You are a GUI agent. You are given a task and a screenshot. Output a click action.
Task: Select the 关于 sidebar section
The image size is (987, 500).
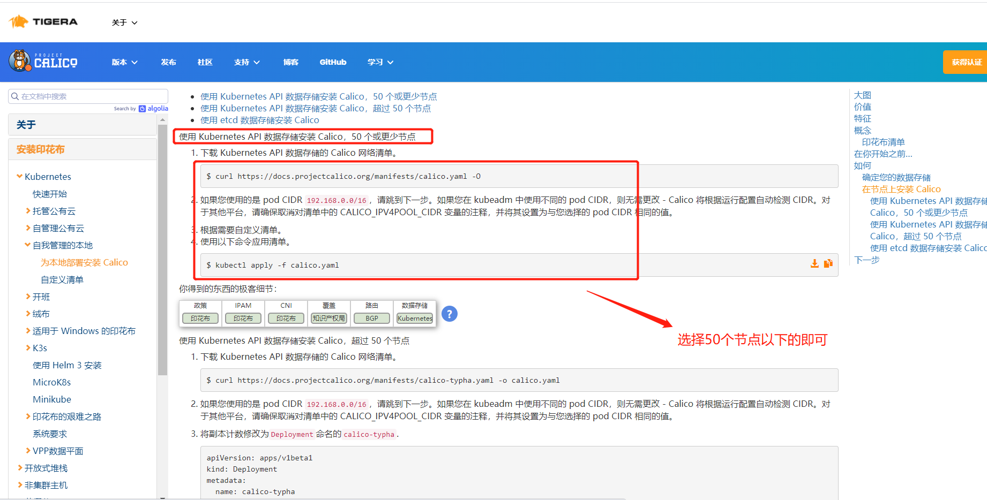tap(83, 125)
